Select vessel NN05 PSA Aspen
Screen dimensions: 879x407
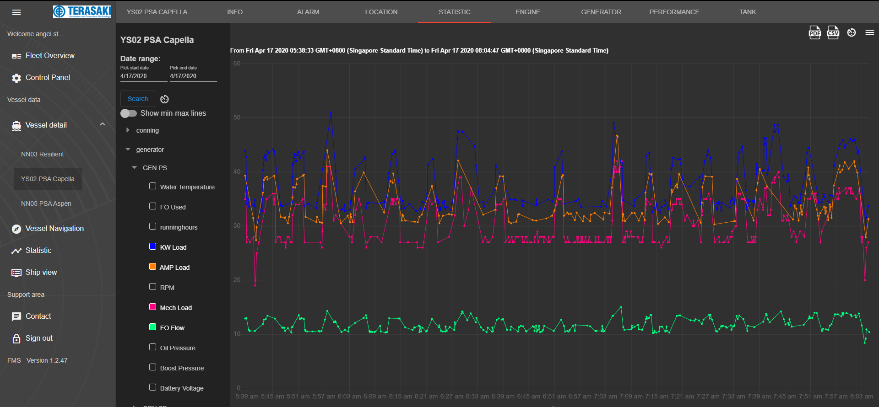click(46, 204)
